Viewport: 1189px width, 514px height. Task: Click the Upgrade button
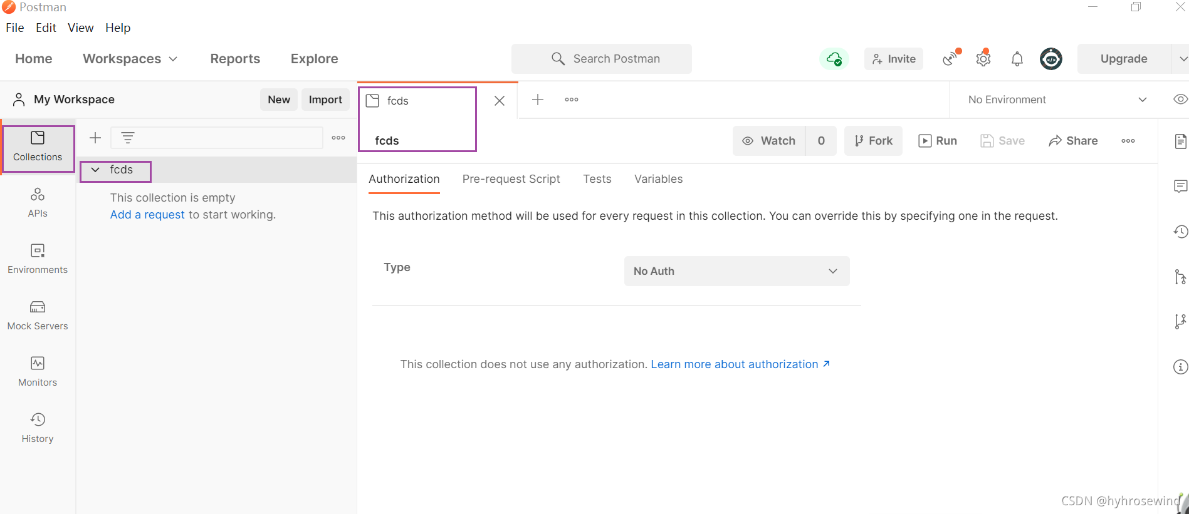coord(1124,59)
